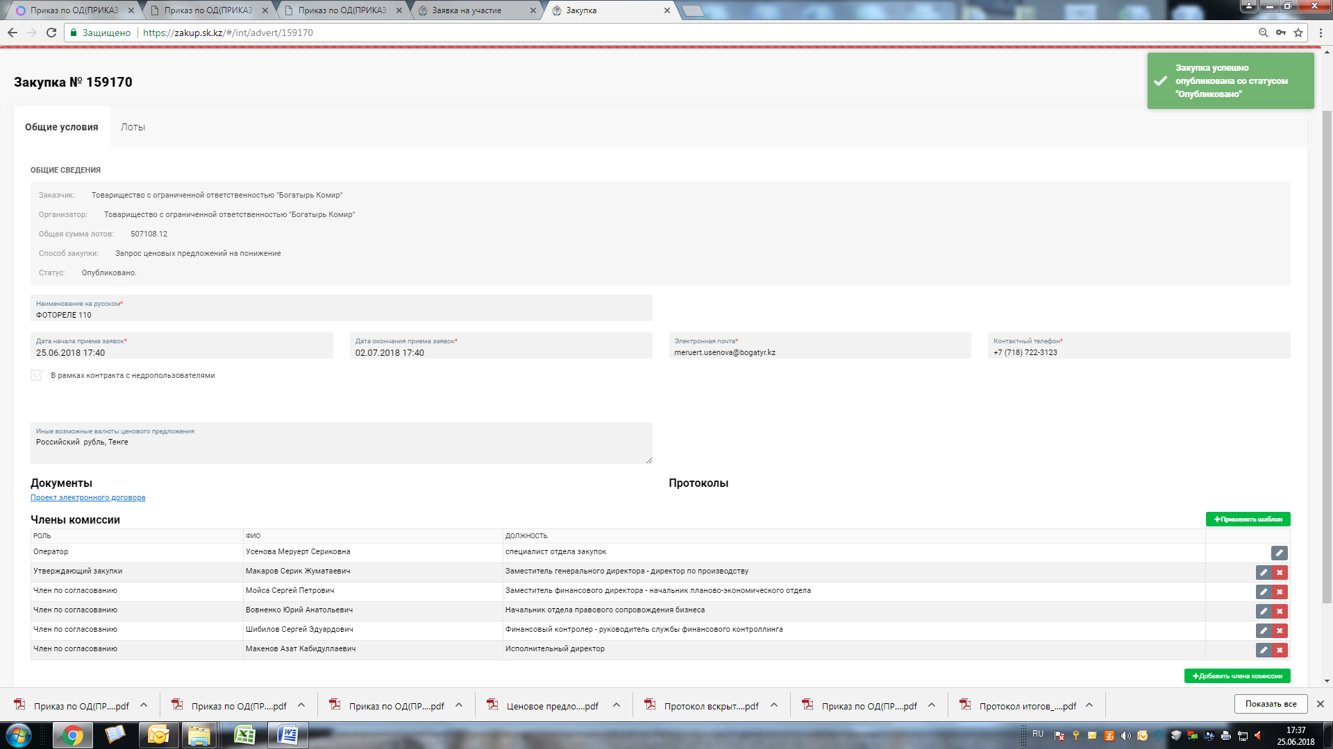Click Показать все downloads button

coord(1271,704)
